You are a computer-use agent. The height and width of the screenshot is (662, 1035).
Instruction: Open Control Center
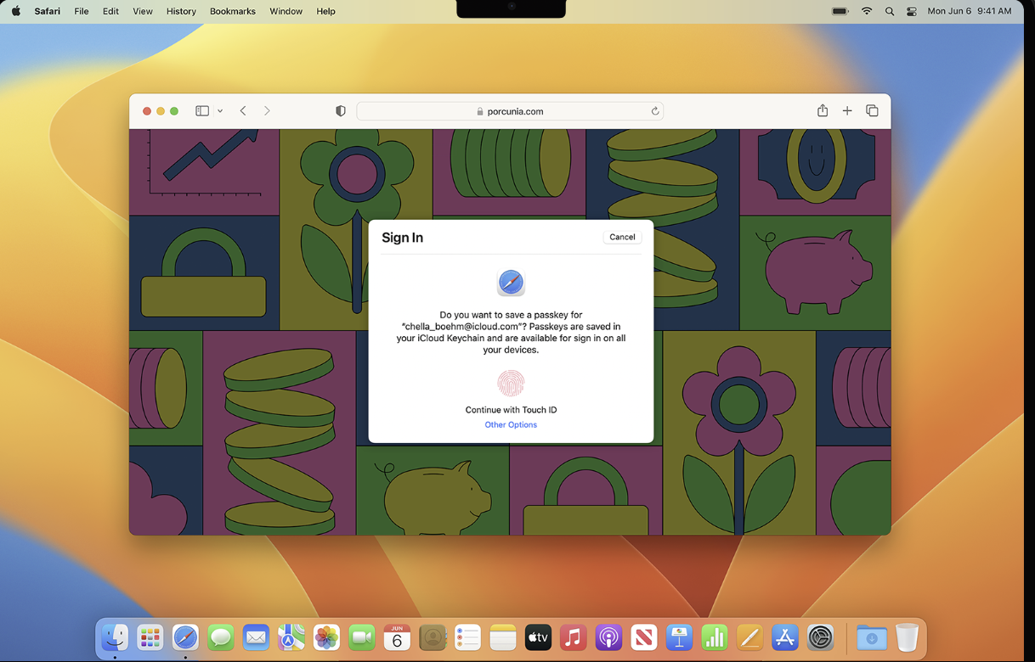click(x=912, y=11)
